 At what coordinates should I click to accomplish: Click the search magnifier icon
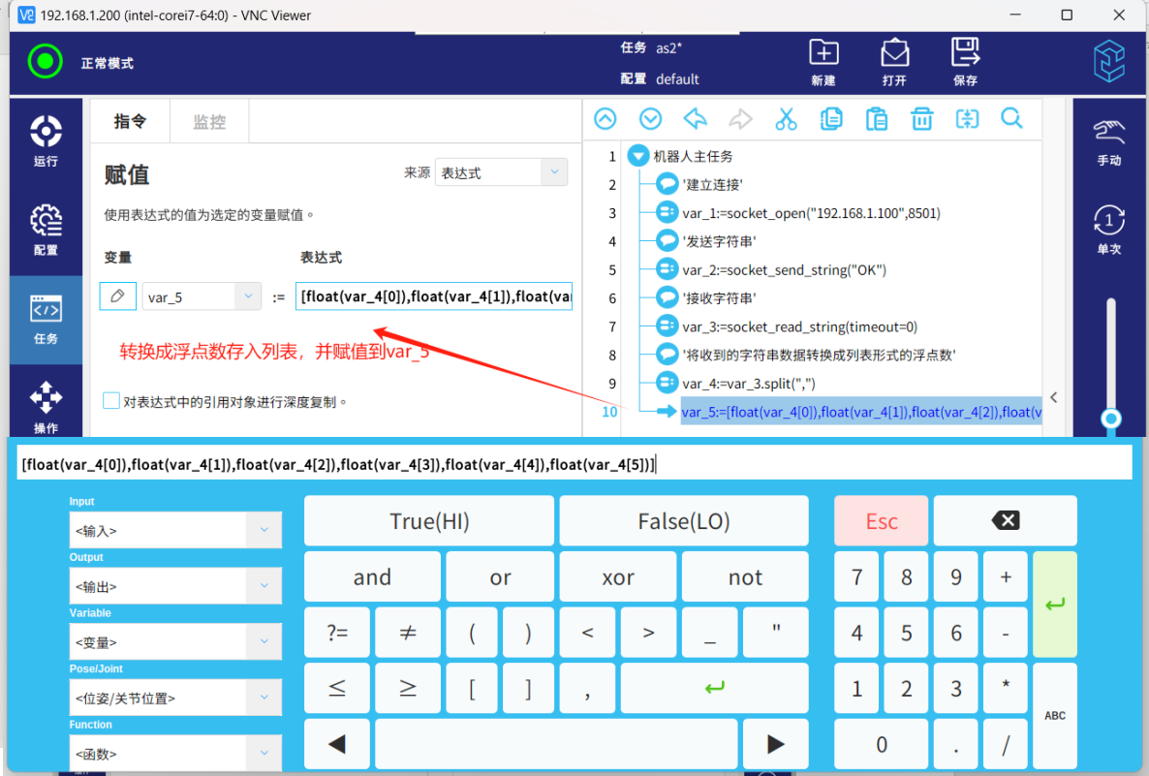[x=1011, y=119]
